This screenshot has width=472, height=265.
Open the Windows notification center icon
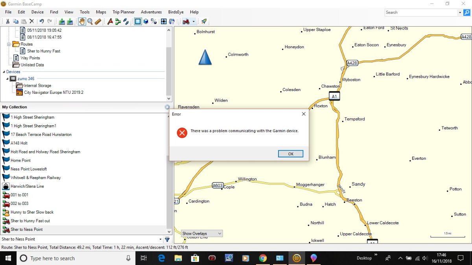[x=461, y=258]
